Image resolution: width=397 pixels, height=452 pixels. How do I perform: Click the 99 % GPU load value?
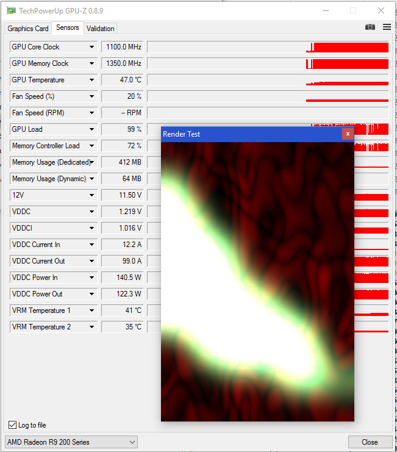[x=123, y=129]
